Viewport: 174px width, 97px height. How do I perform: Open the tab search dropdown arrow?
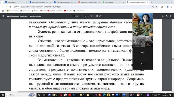[2, 2]
